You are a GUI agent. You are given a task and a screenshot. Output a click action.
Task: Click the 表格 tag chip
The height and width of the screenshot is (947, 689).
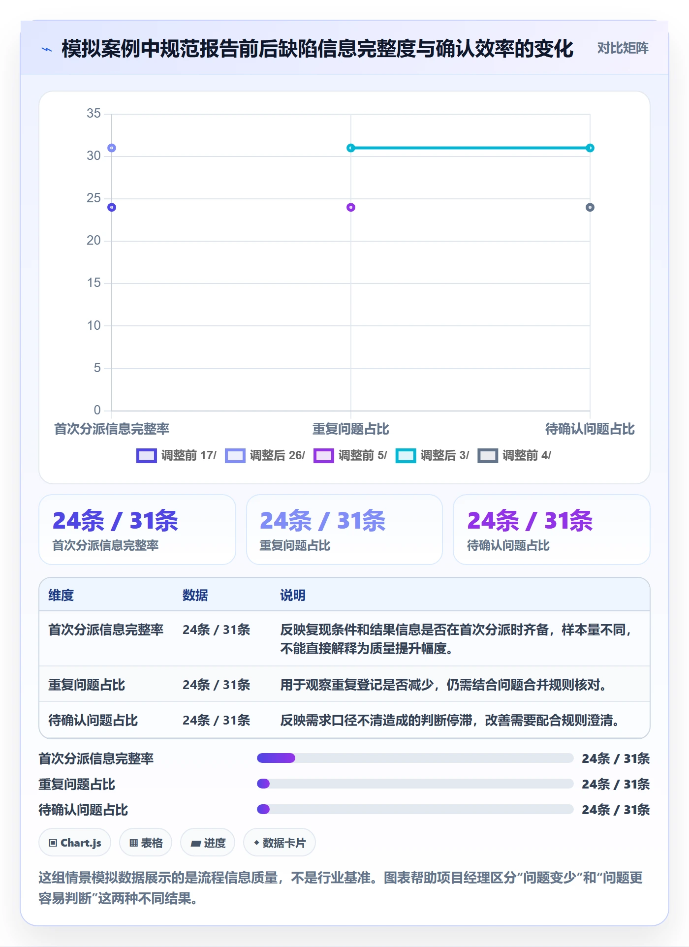(x=146, y=843)
